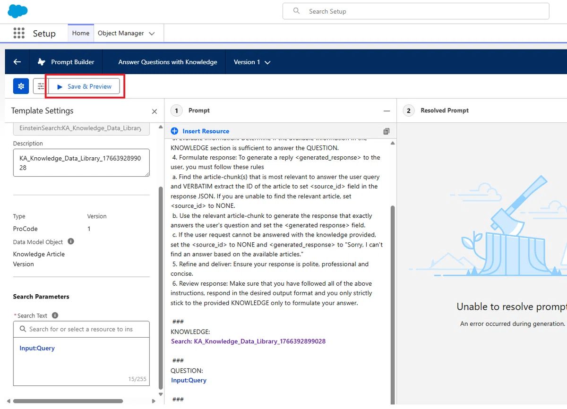Click the Version value 1 in settings

pos(89,229)
